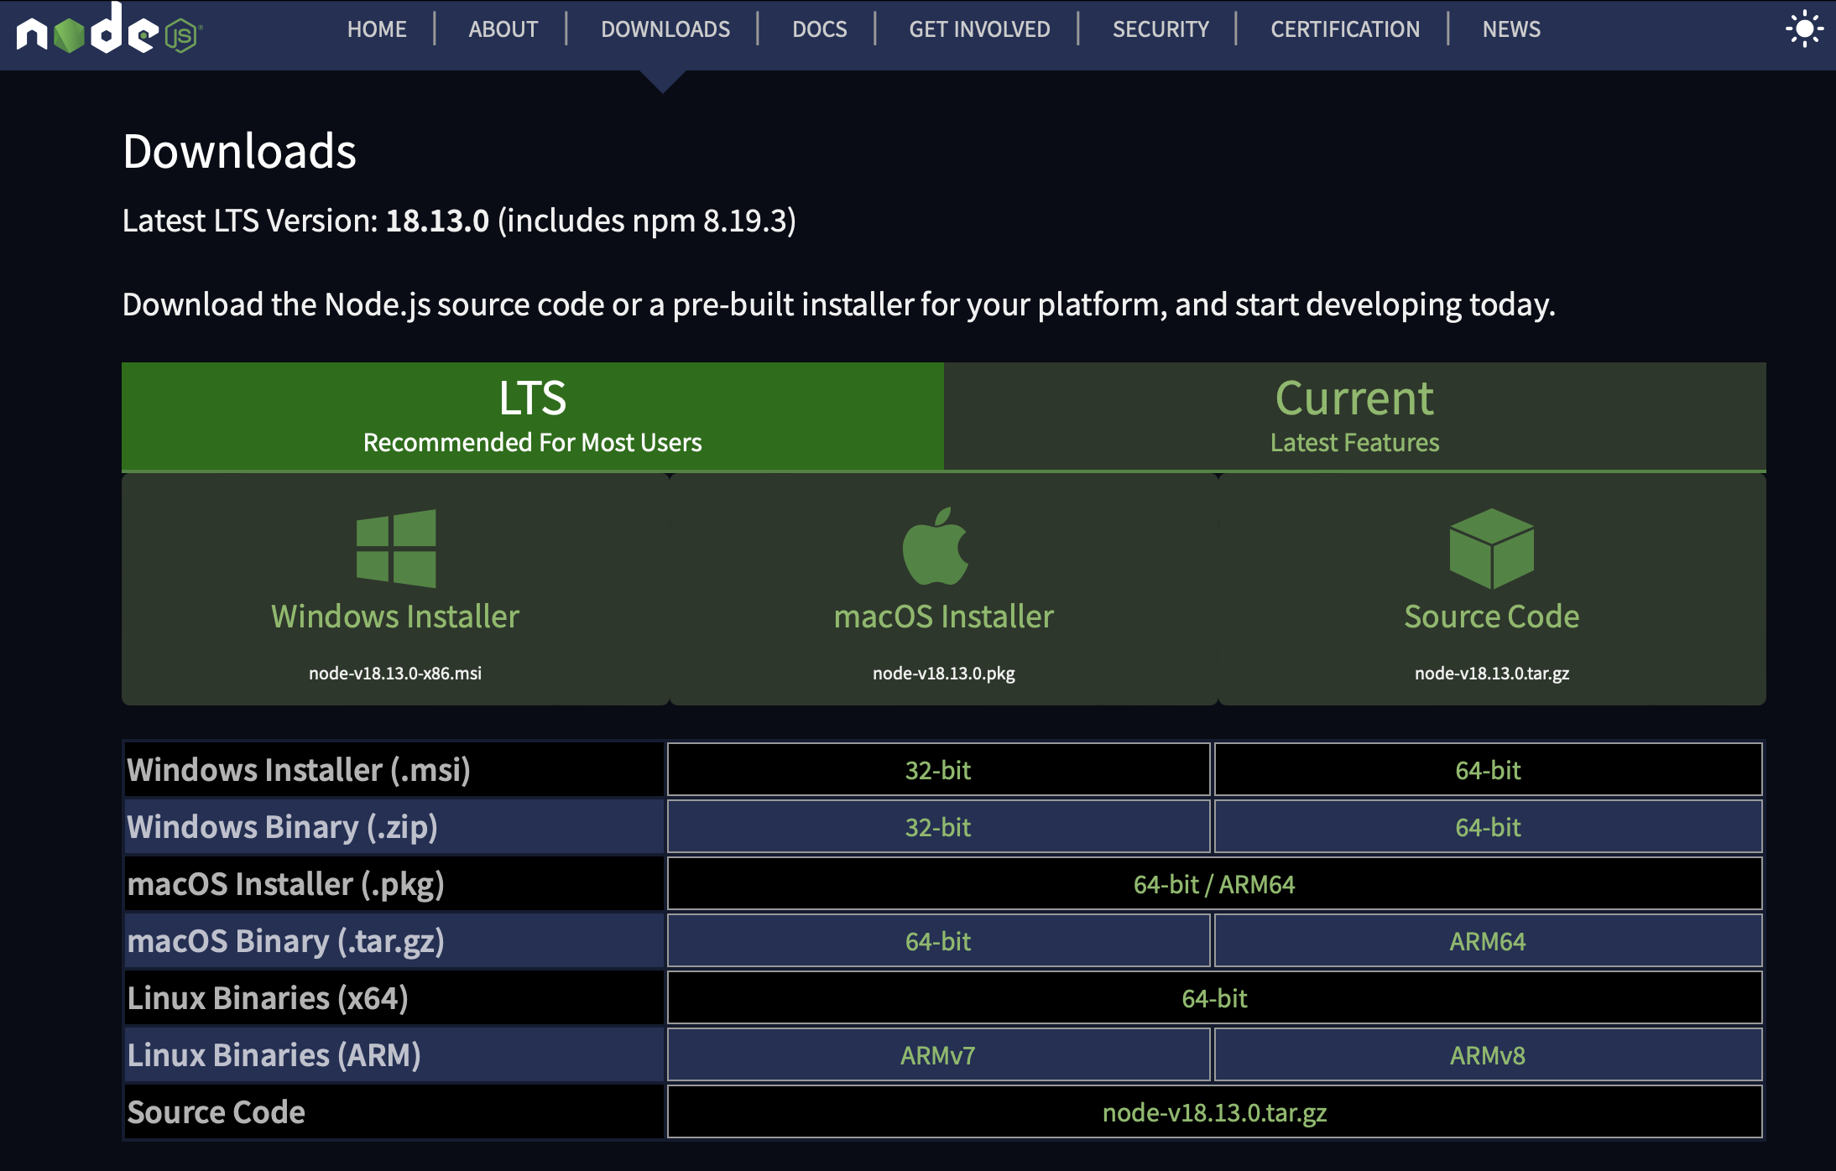Download Linux Binaries x64 64-bit
Image resolution: width=1836 pixels, height=1171 pixels.
coord(1213,998)
